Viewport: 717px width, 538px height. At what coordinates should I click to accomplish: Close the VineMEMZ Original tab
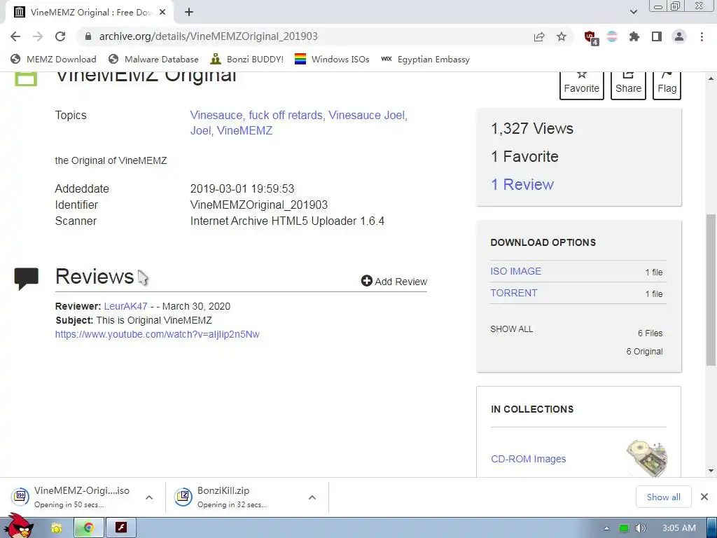(162, 13)
